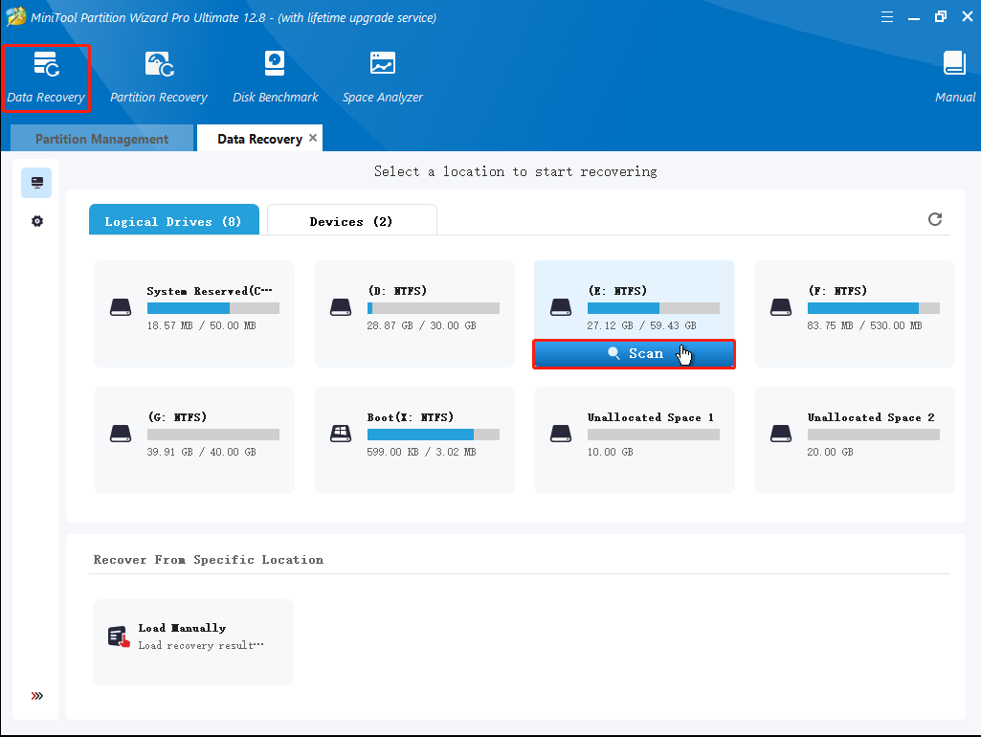
Task: Click the Scan button on drive E:
Action: tap(634, 353)
